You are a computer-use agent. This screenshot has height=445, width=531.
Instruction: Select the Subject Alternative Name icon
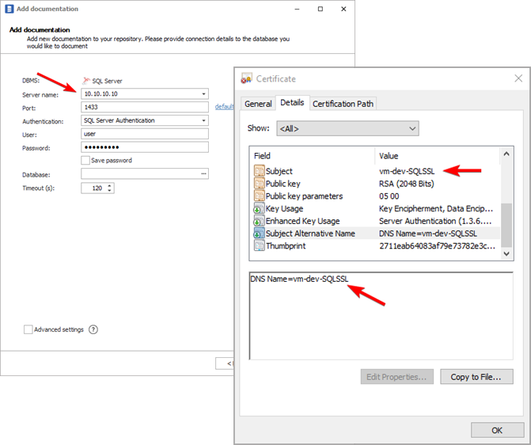tap(259, 234)
